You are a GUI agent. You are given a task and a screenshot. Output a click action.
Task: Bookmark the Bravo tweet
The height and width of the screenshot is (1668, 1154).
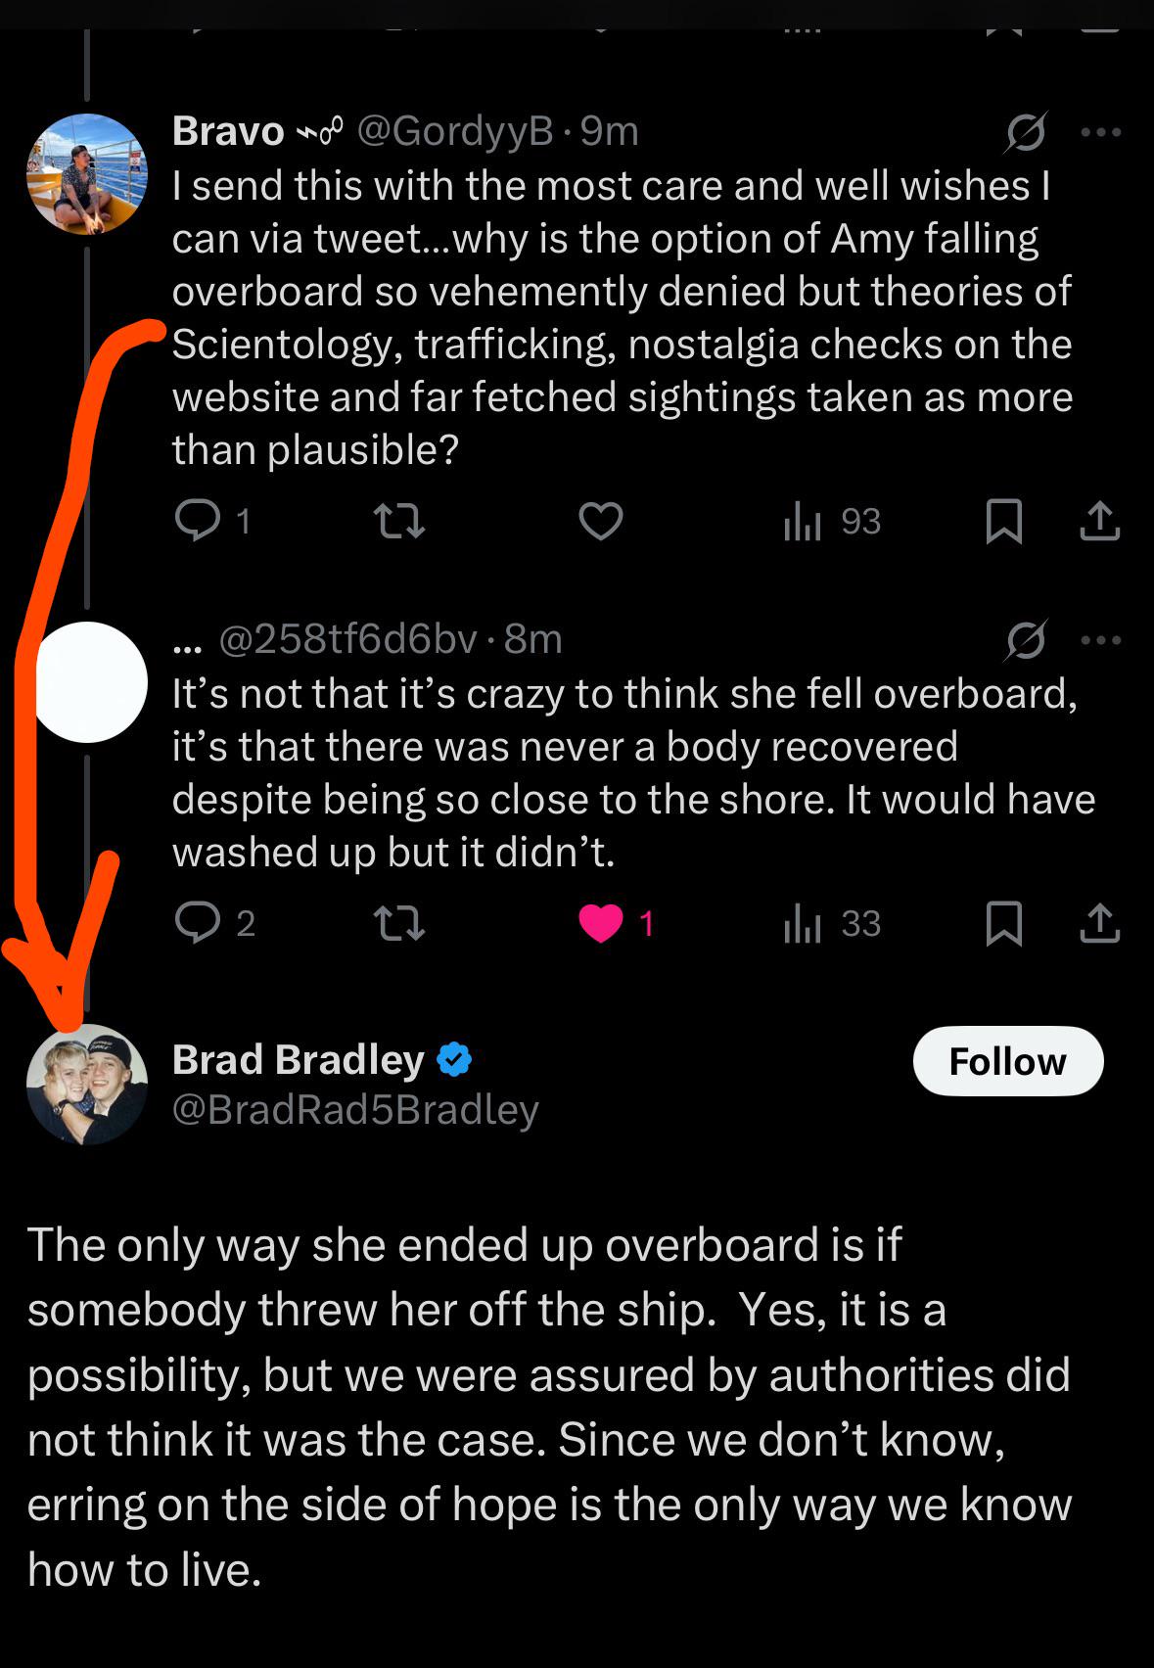1003,521
